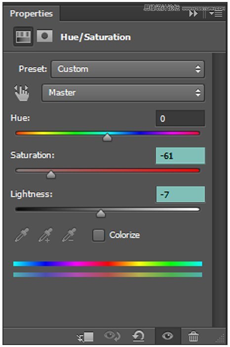Toggle layer visibility eye icon
The width and height of the screenshot is (230, 347).
point(168,336)
